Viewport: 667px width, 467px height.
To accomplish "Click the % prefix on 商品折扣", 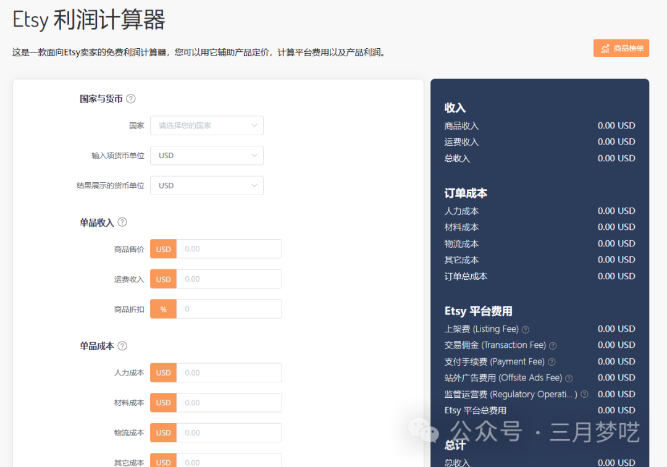I will pyautogui.click(x=163, y=309).
